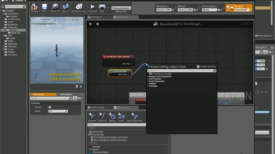Click Graph mode button
275x154 pixels.
[239, 8]
